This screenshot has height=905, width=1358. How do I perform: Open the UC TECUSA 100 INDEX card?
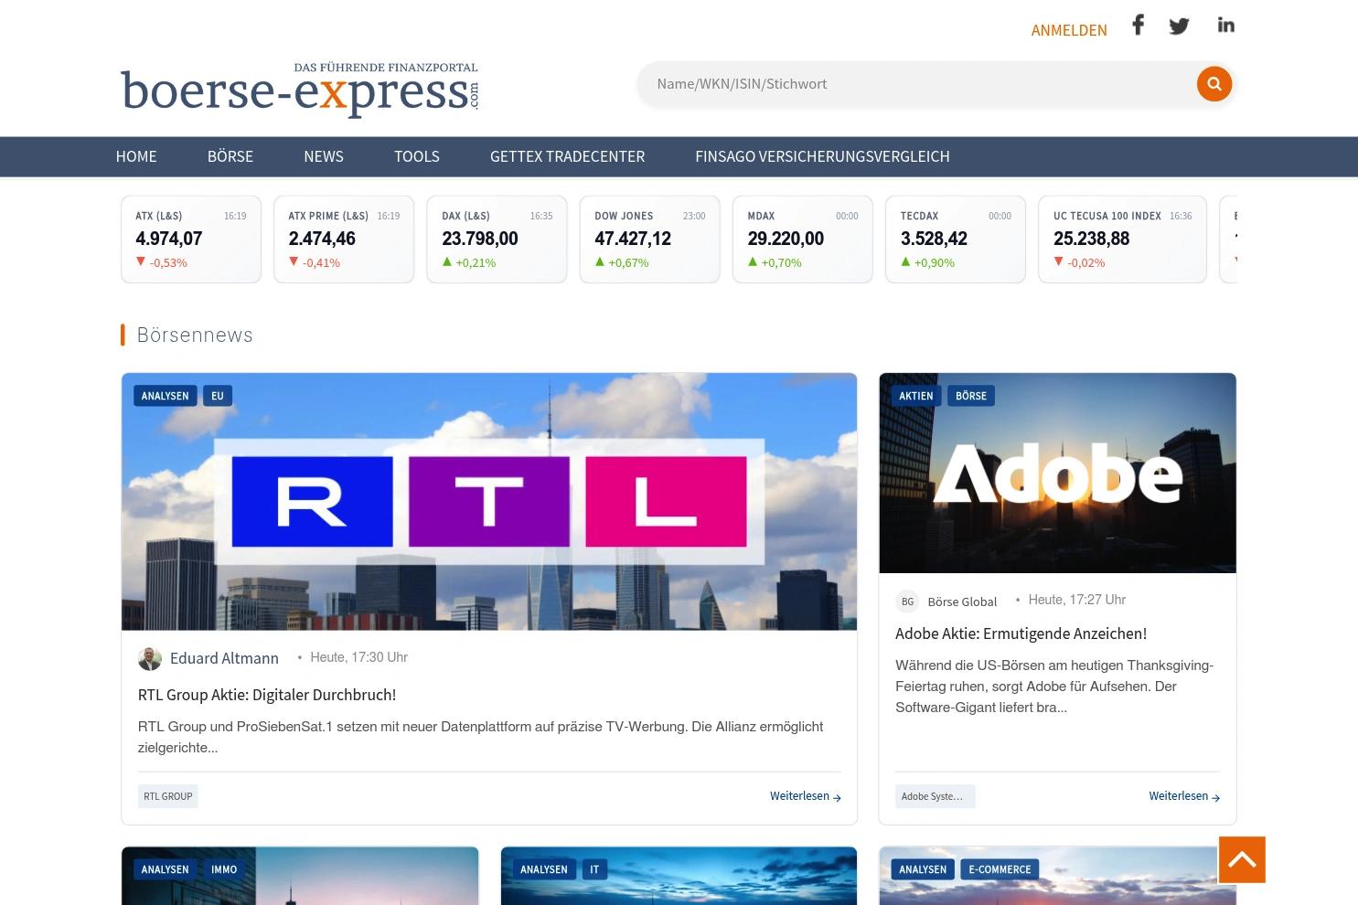point(1122,240)
